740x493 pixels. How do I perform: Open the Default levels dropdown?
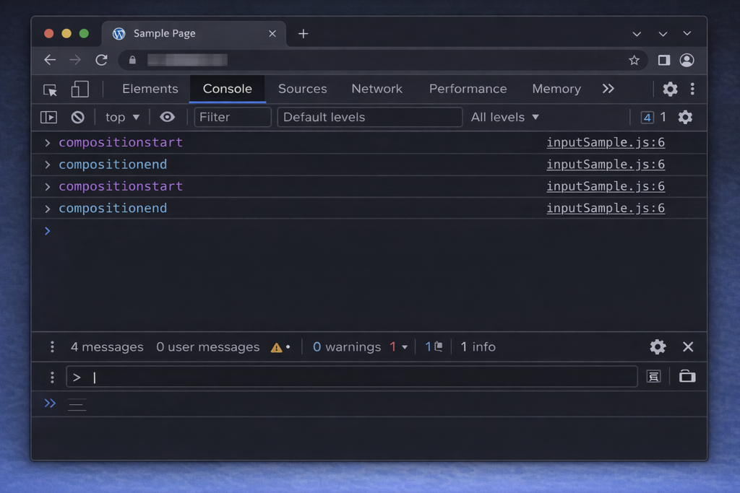369,116
